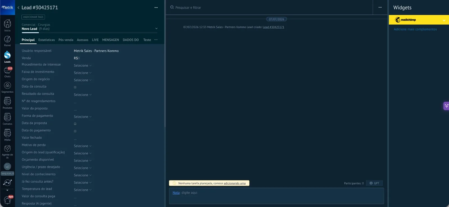Click Adicione mais complementos link
449x207 pixels.
coord(415,29)
